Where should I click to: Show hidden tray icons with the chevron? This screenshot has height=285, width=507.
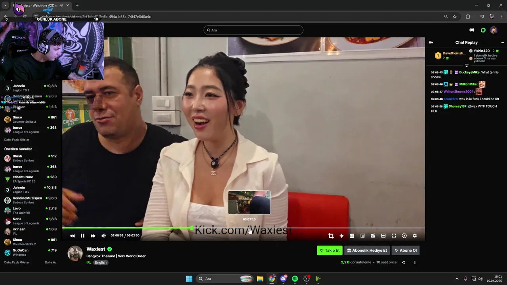(457, 279)
